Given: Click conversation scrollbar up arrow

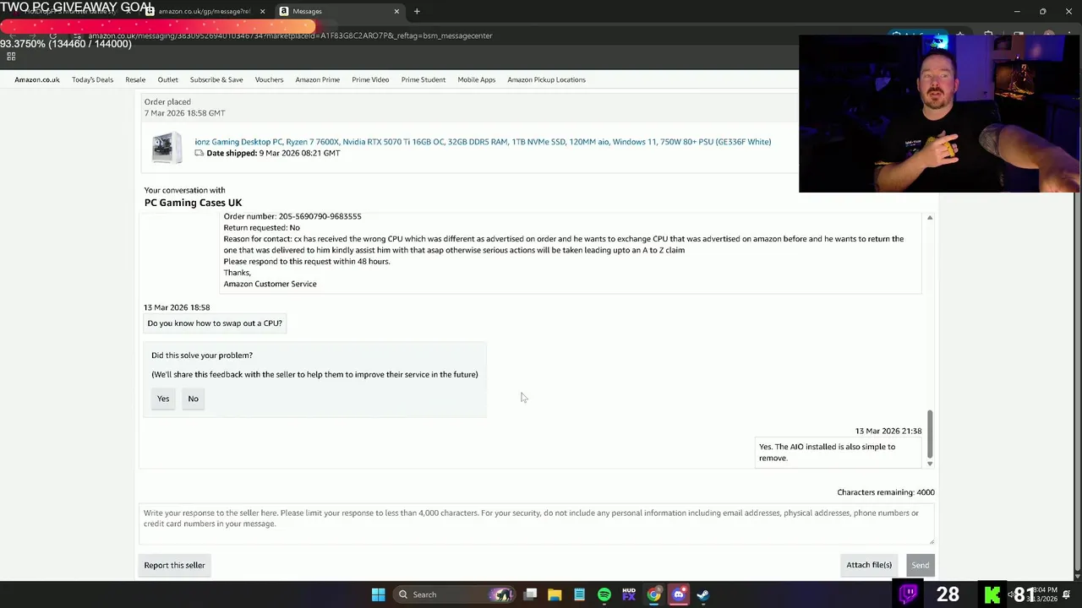Looking at the screenshot, I should coord(929,218).
